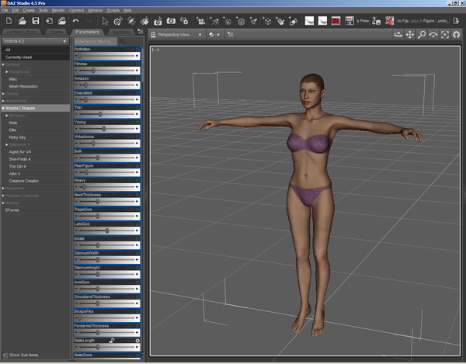Image resolution: width=466 pixels, height=364 pixels.
Task: Click the New Scene file icon
Action: [x=7, y=21]
